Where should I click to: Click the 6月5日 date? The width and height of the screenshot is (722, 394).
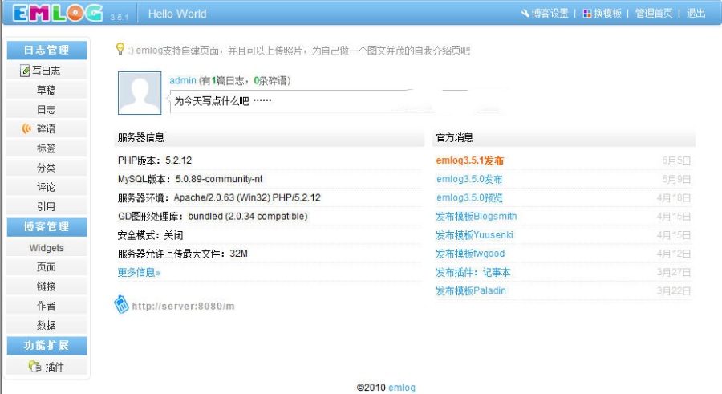point(676,160)
